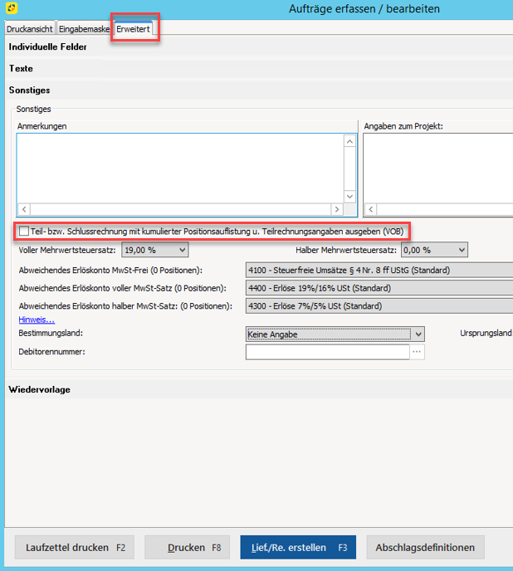Viewport: 513px width, 571px height.
Task: Click the Anmerkungen horizontal scroll left arrow
Action: tap(24, 210)
